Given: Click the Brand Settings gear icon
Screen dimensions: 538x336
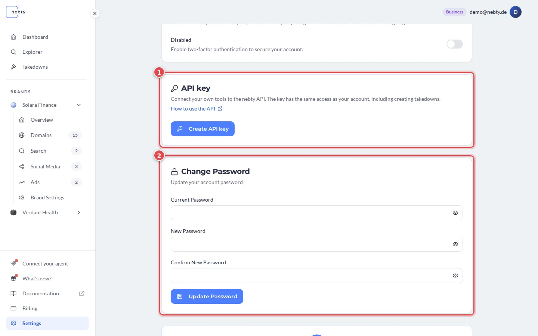Looking at the screenshot, I should pos(22,197).
